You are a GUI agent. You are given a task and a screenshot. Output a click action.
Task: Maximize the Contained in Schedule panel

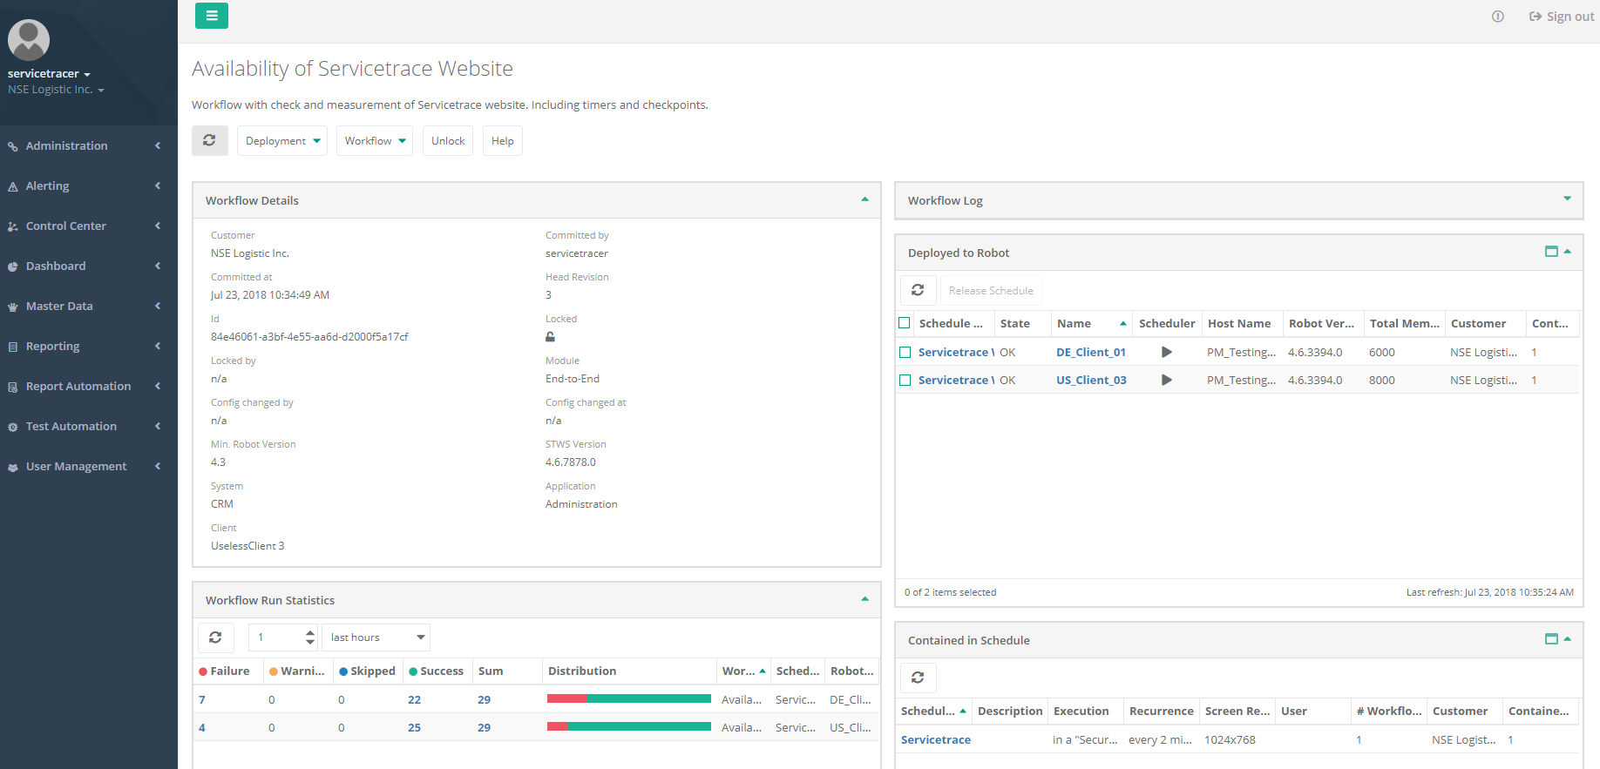click(x=1551, y=639)
